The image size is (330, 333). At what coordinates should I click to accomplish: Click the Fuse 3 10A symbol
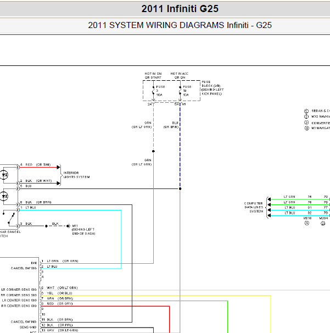tap(153, 92)
